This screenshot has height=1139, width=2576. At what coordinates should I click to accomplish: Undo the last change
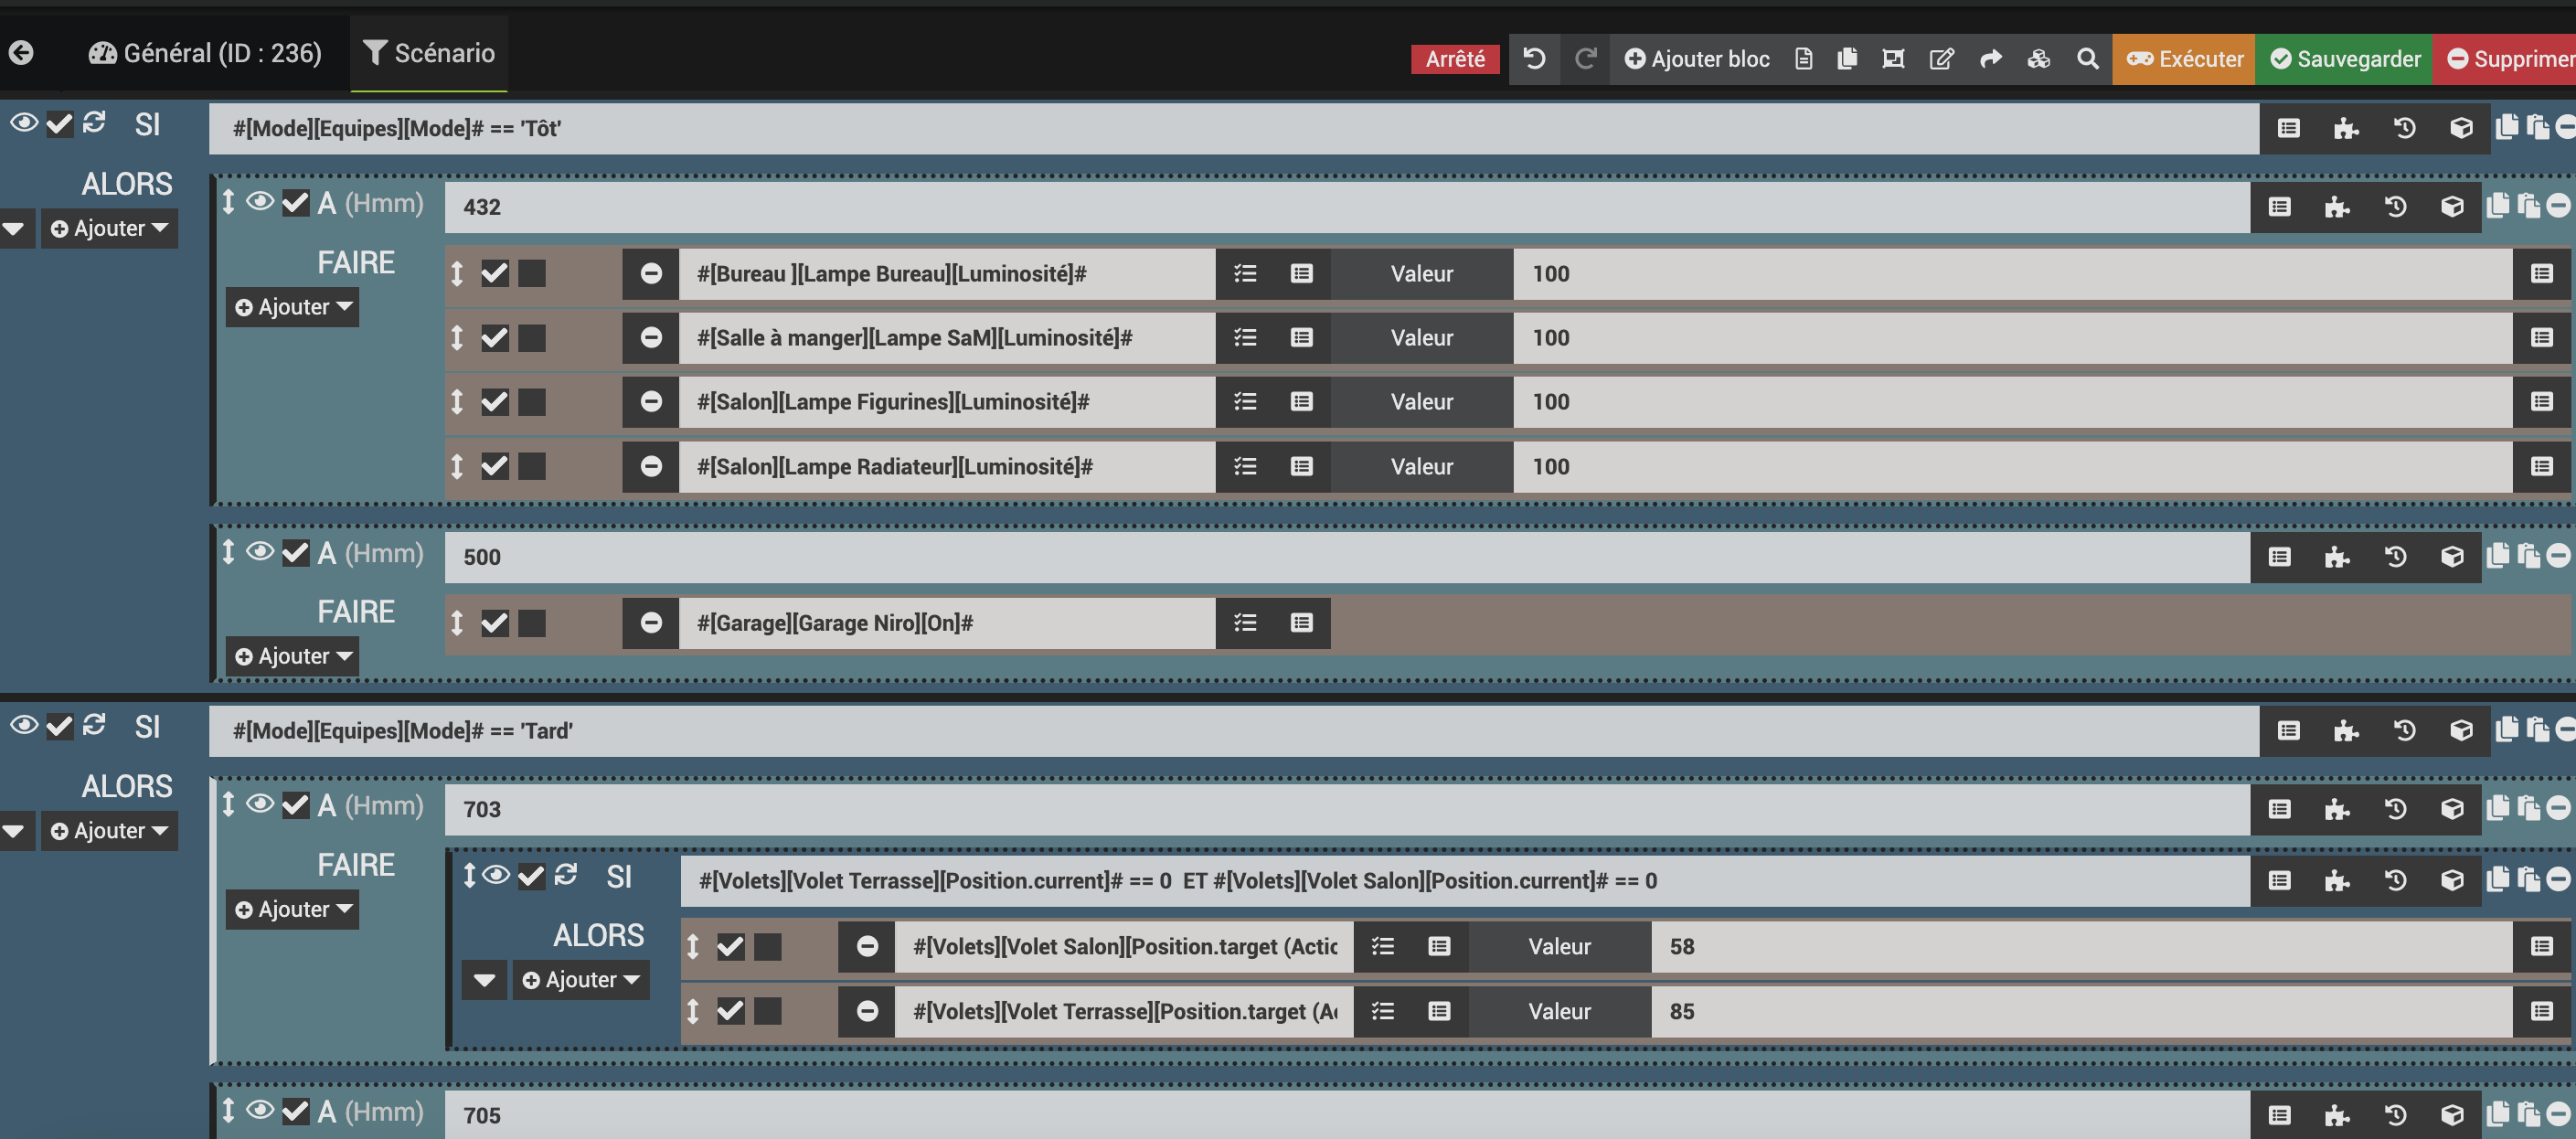click(x=1534, y=59)
